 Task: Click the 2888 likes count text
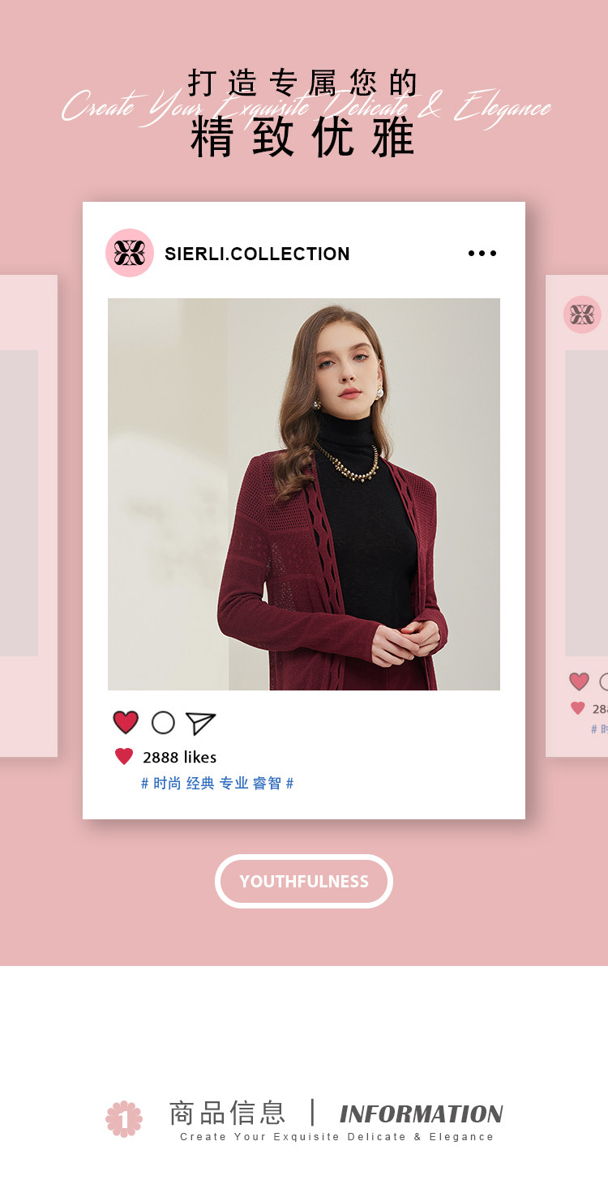[180, 757]
